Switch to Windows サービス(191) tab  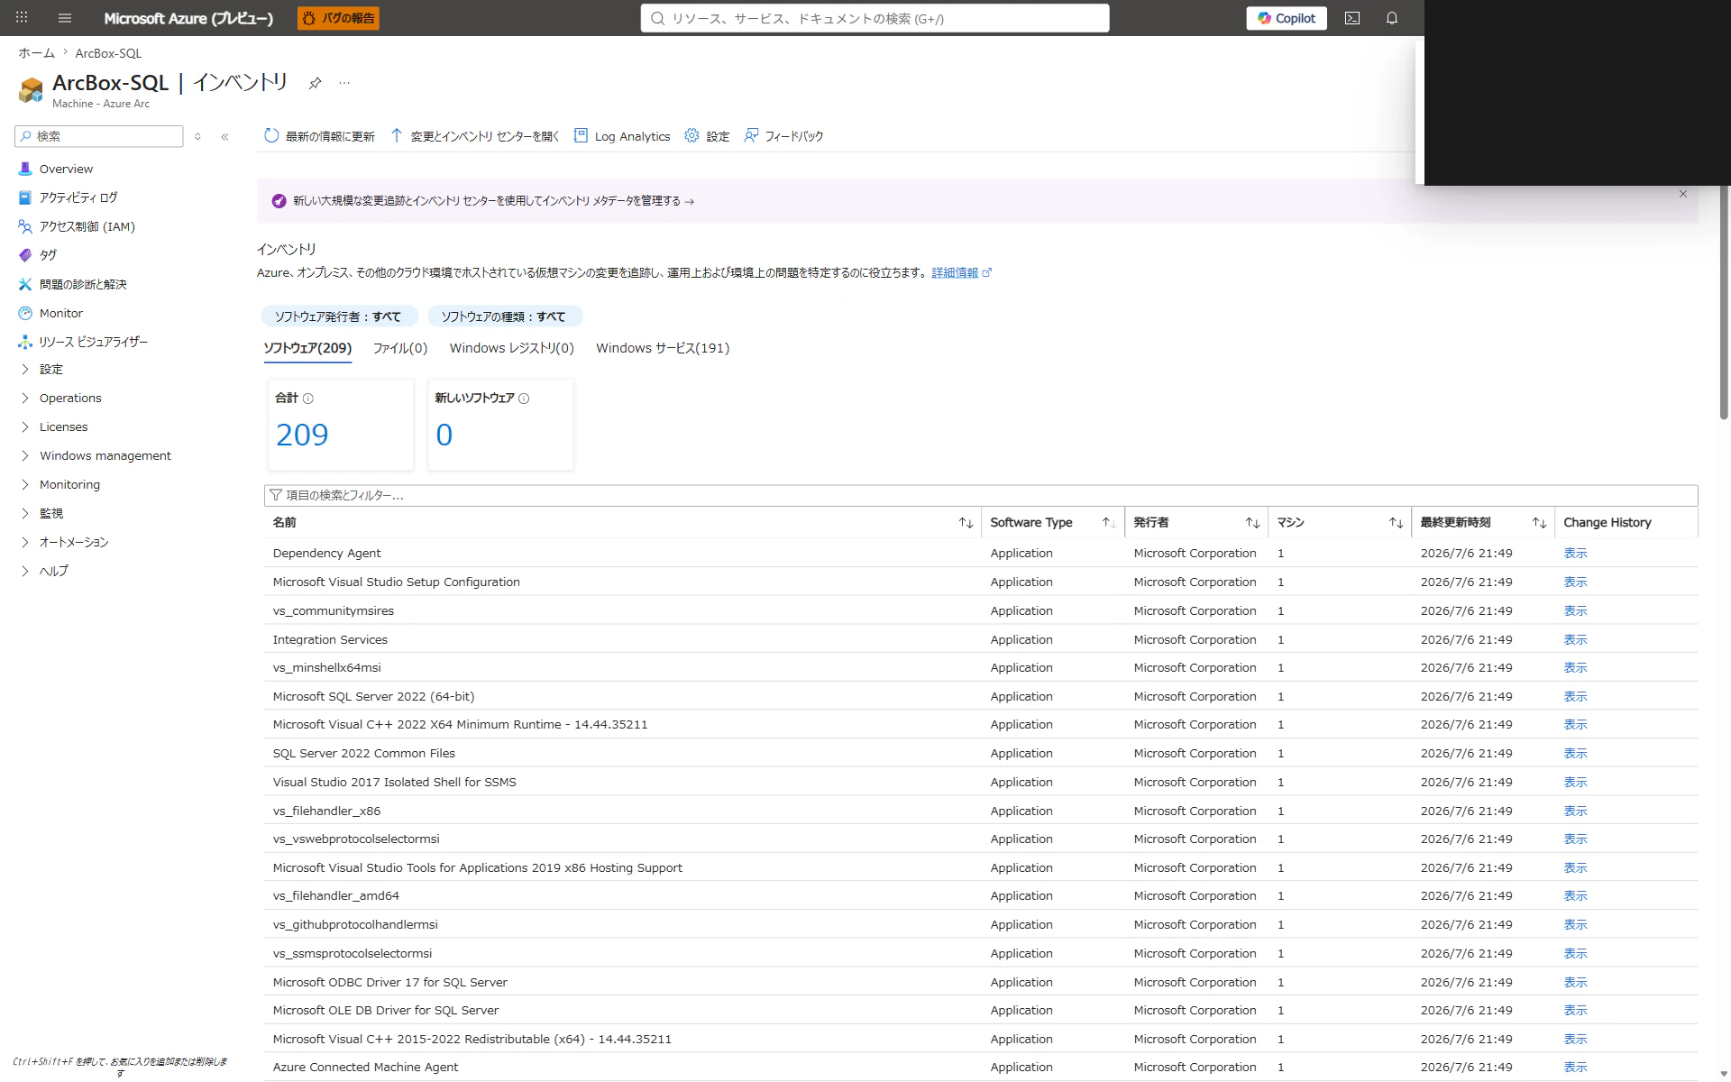(663, 348)
